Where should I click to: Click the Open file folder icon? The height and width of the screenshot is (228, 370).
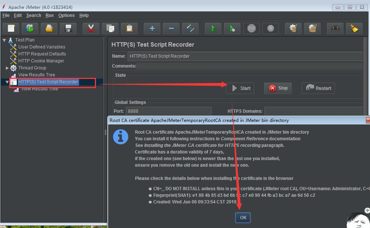49,29
